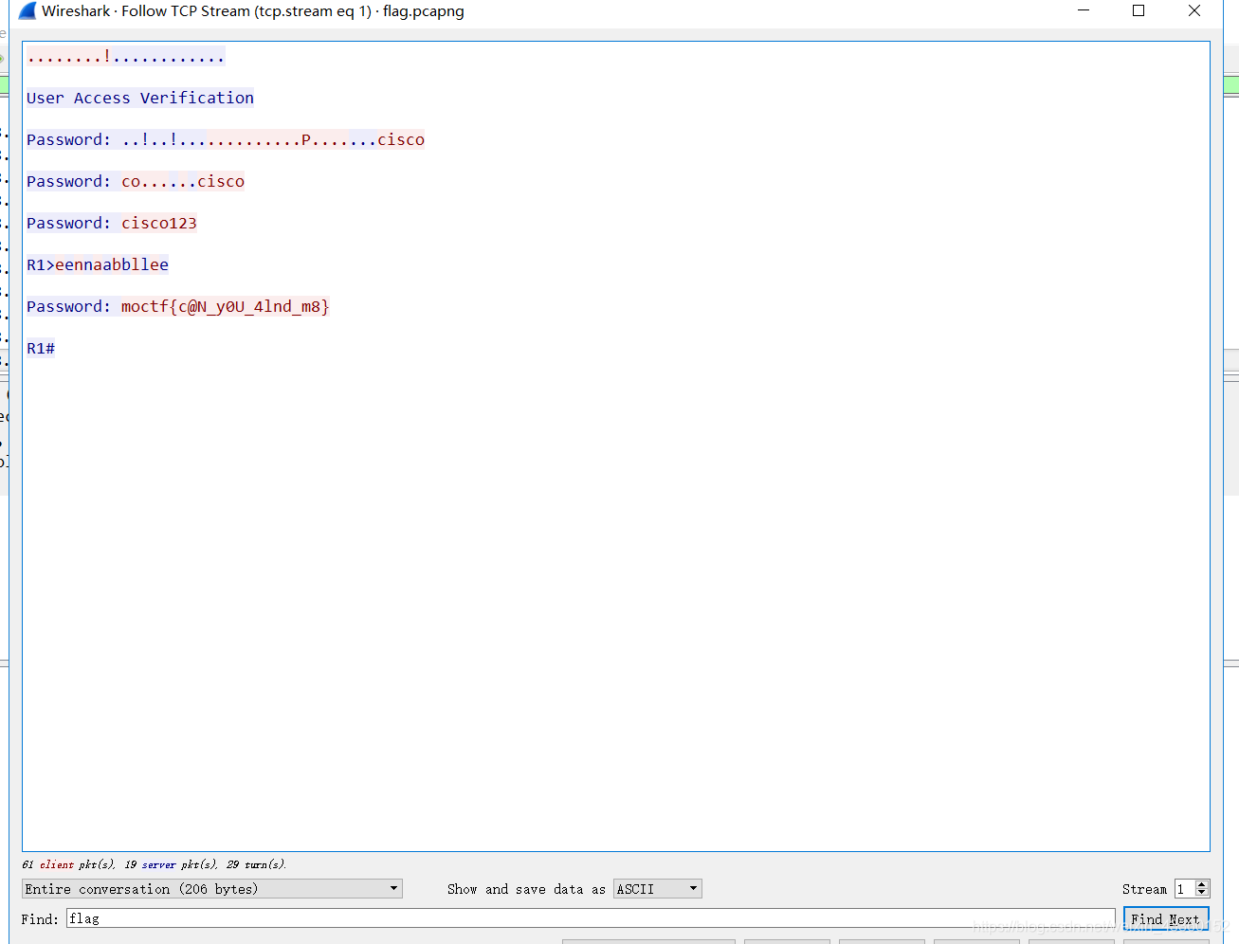Click the Find Next button
The image size is (1239, 944).
click(1166, 919)
